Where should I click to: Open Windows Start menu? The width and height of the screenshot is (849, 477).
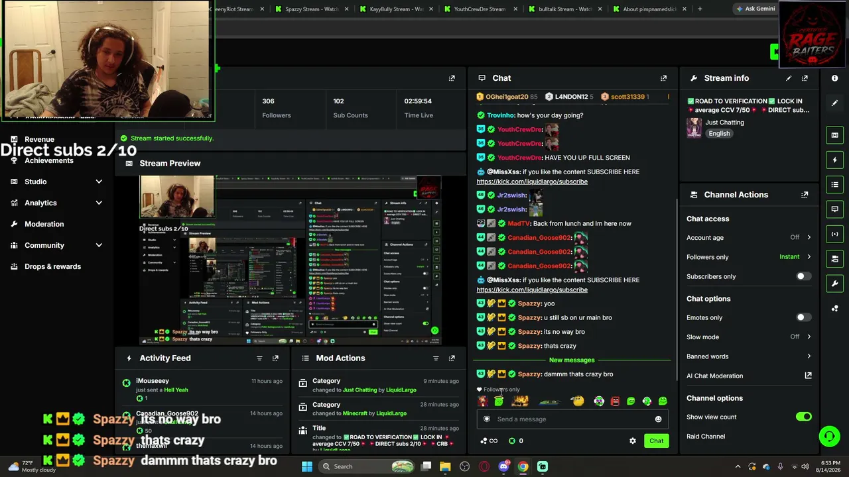[307, 466]
